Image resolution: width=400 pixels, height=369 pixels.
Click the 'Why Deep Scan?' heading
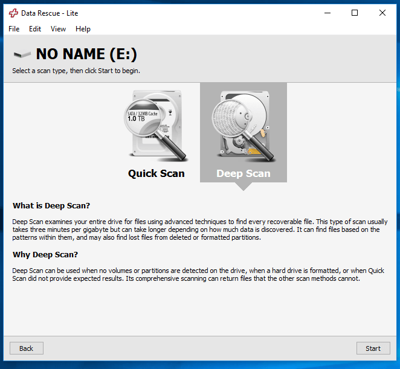(45, 254)
